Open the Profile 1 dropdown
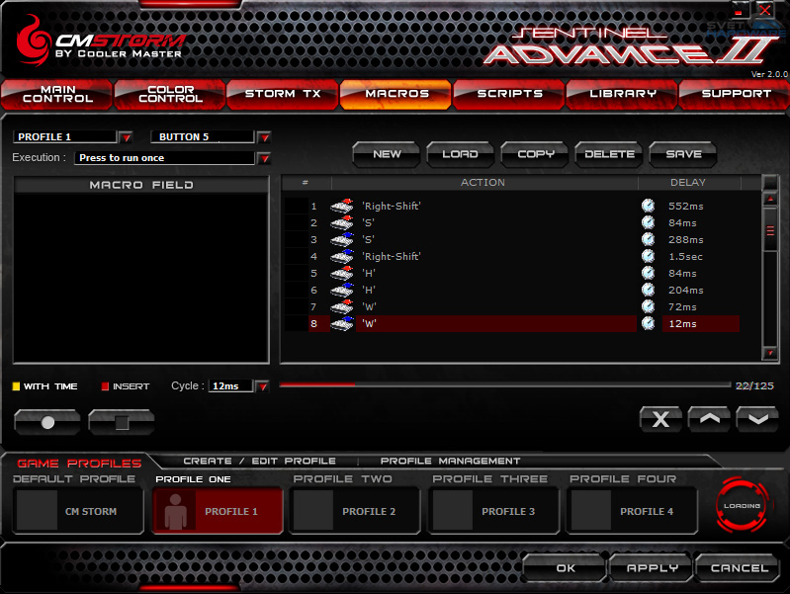 [126, 137]
